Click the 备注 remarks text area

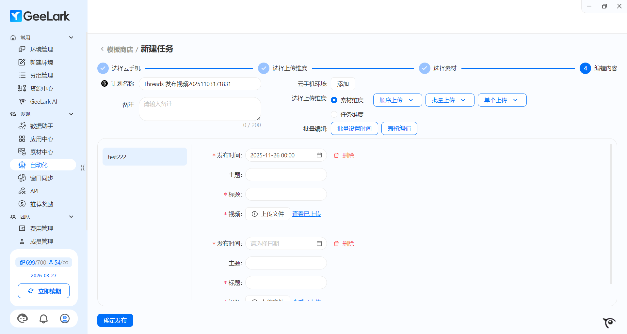[x=200, y=109]
